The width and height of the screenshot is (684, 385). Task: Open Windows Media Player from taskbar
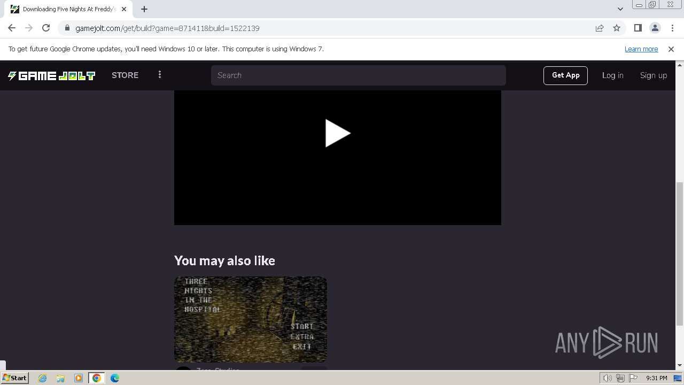pos(79,378)
